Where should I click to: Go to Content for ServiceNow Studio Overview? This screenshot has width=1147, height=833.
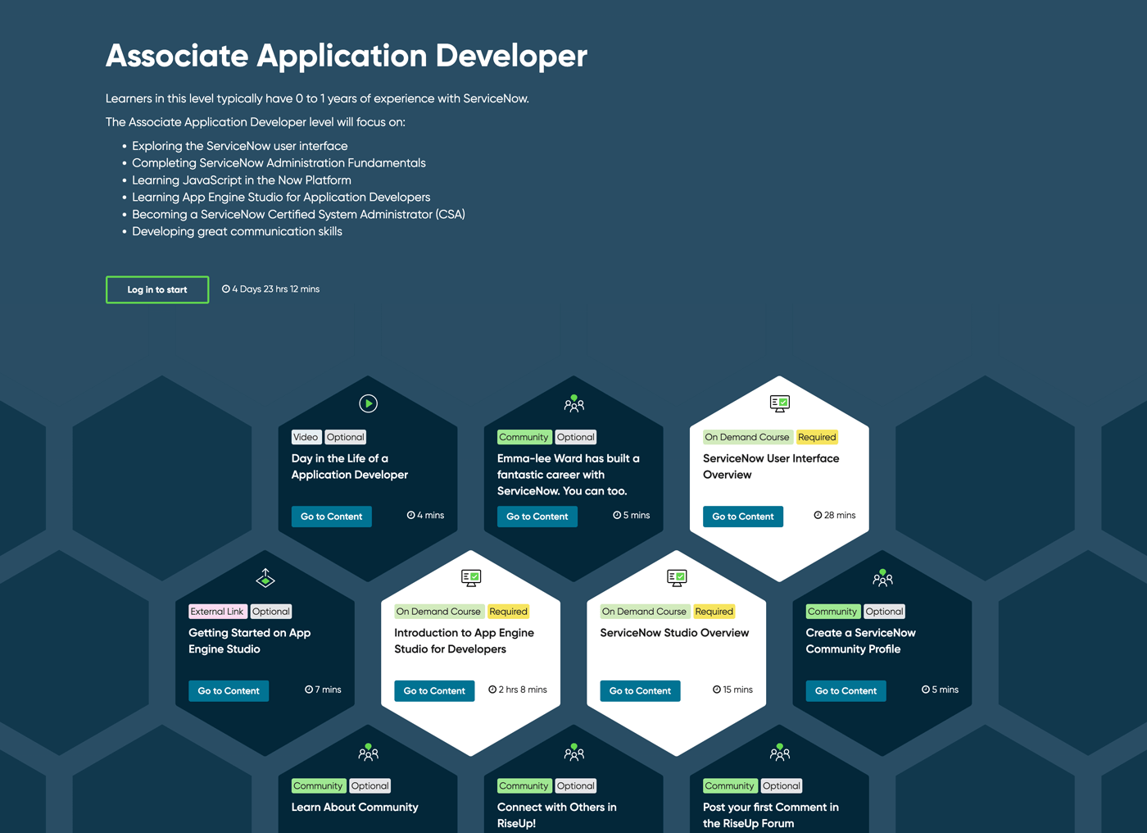tap(640, 691)
